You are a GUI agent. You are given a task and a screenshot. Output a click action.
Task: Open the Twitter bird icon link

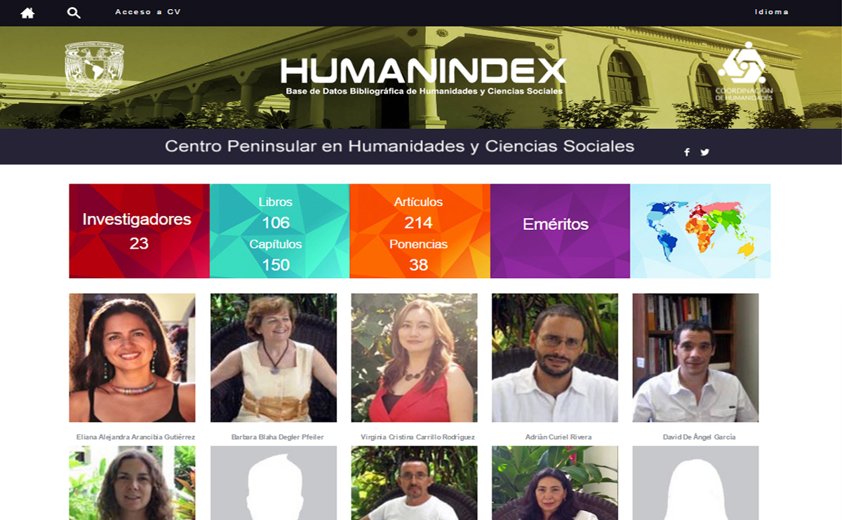tap(704, 152)
